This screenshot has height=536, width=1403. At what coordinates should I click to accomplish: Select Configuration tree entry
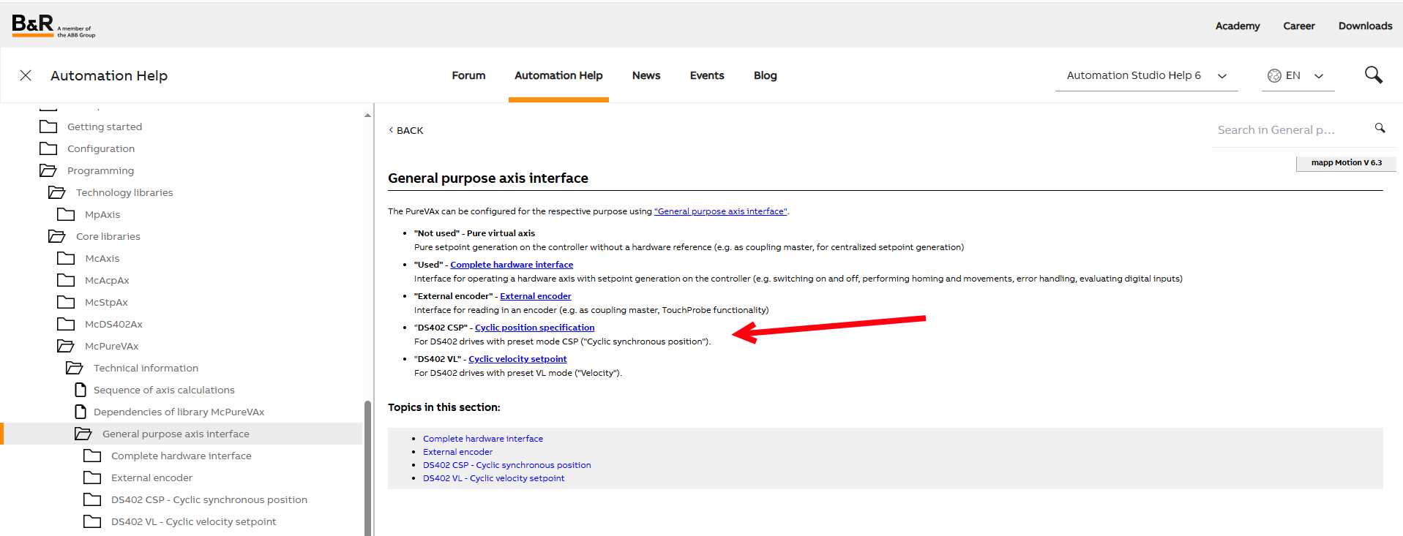tap(101, 148)
